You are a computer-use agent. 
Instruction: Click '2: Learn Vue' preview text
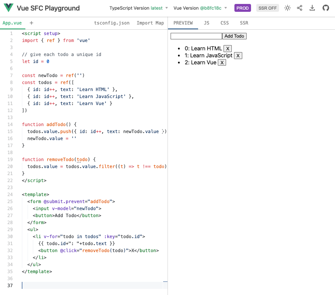point(200,63)
